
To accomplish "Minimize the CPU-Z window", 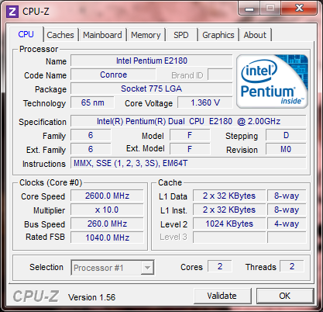I will click(249, 9).
